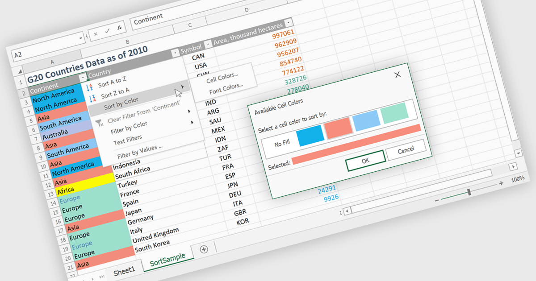Click the select-all triangle corner of the grid

click(x=20, y=71)
